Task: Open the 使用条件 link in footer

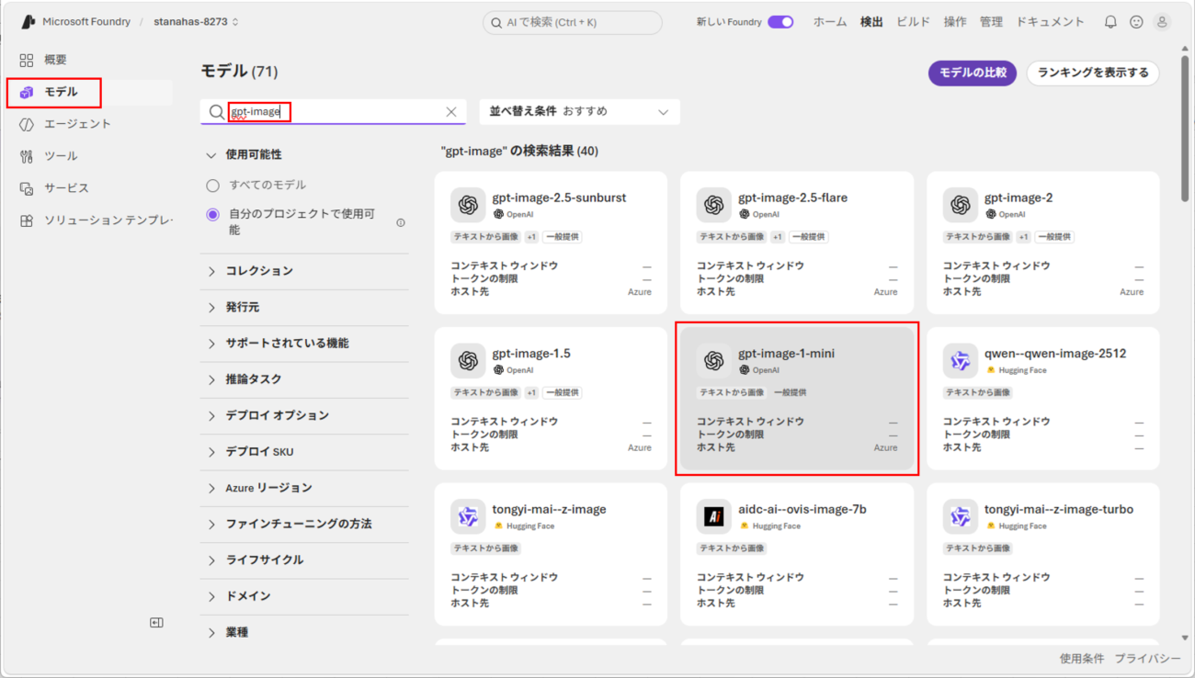Action: [1082, 659]
